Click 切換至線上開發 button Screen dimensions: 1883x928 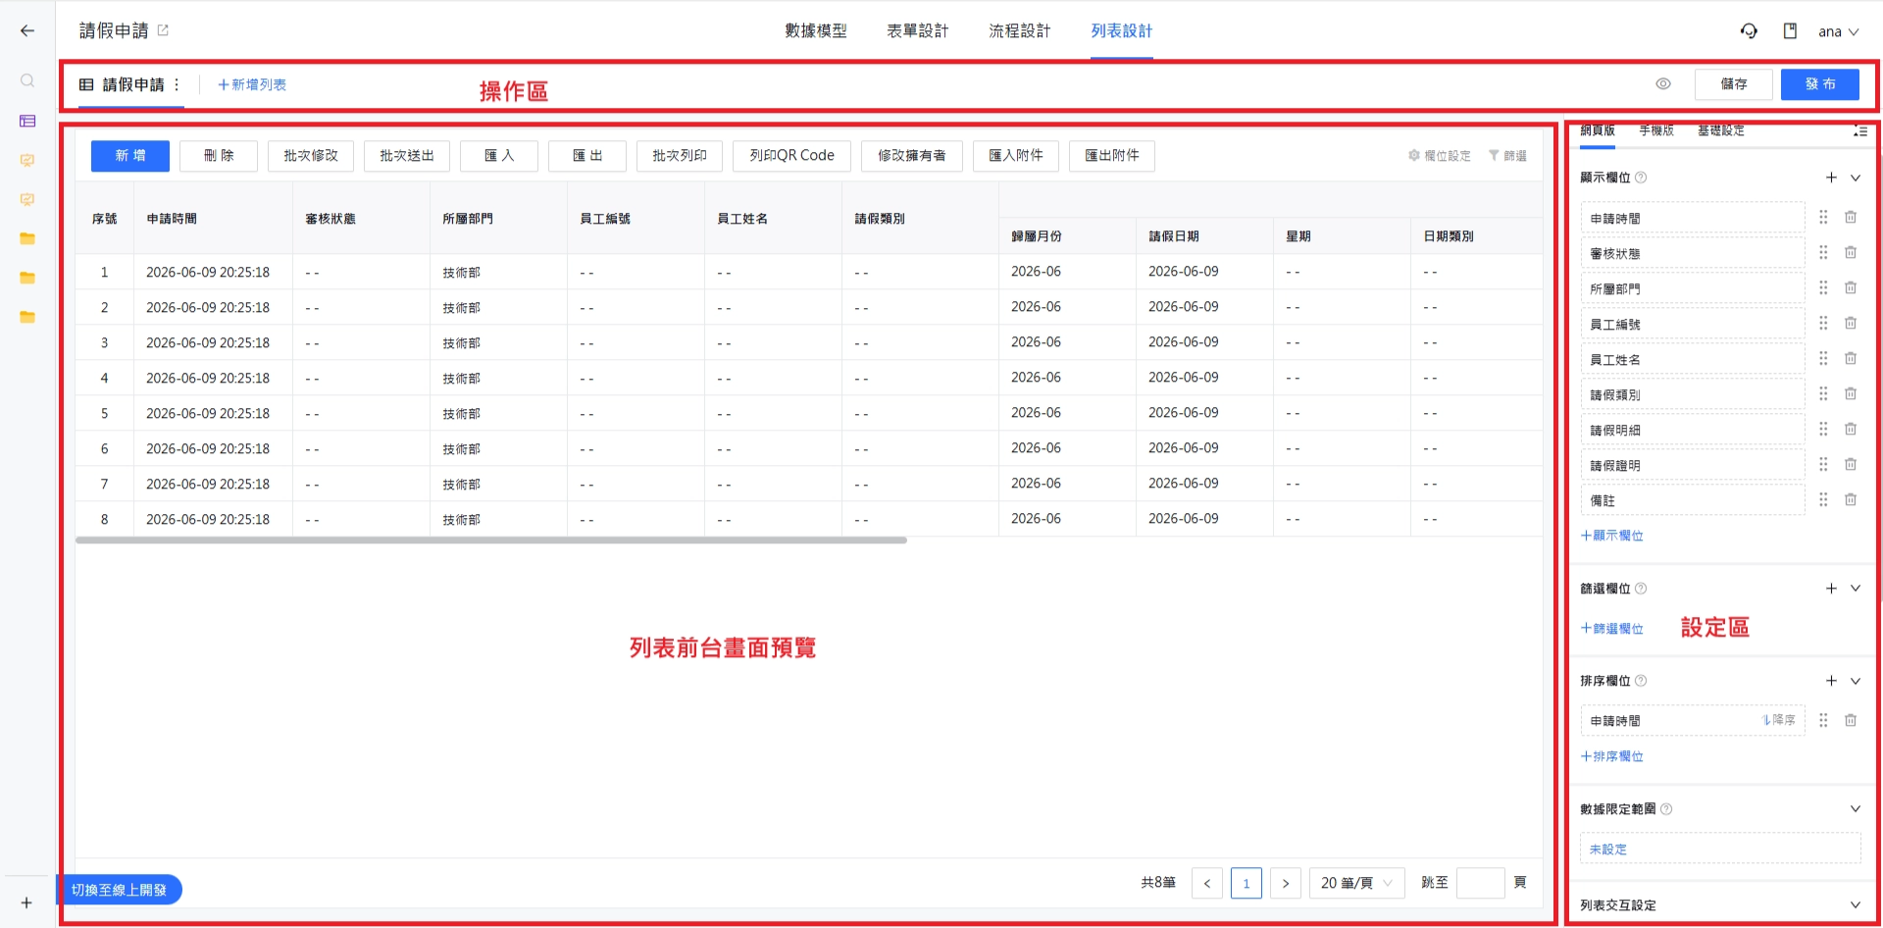pyautogui.click(x=119, y=890)
